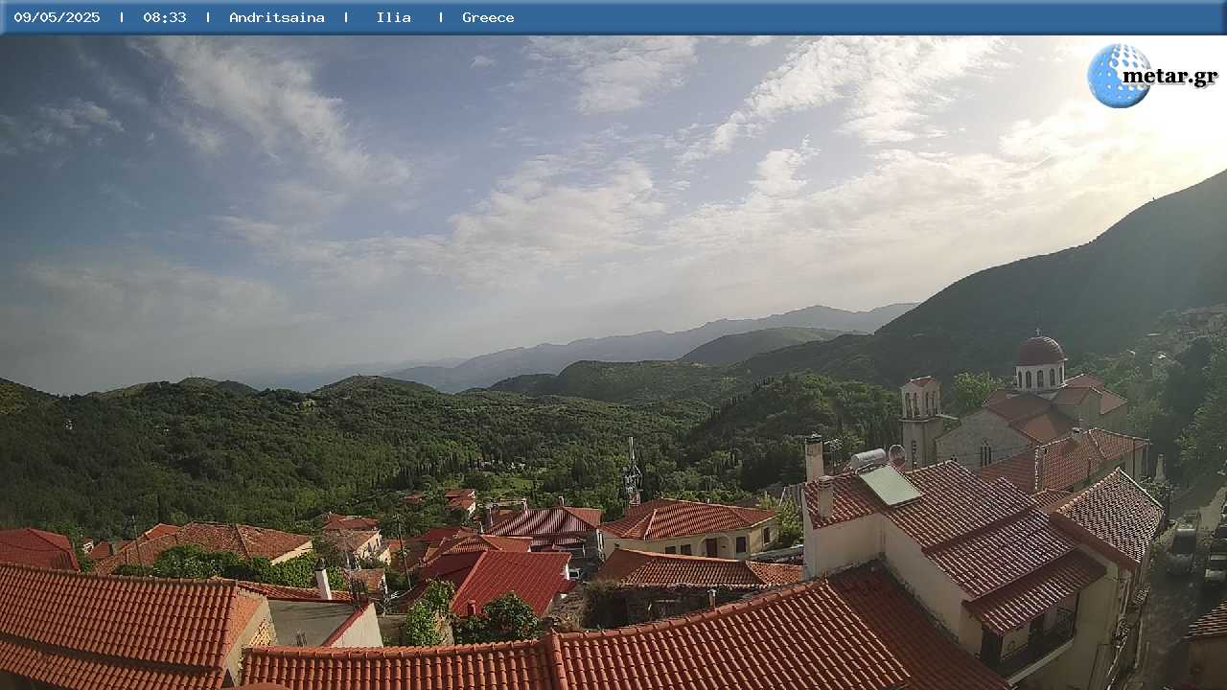The height and width of the screenshot is (690, 1227).
Task: Click the time stamp 08:33
Action: [x=165, y=17]
